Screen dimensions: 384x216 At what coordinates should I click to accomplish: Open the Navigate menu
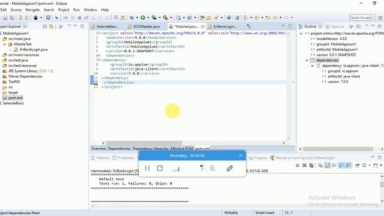pos(32,10)
